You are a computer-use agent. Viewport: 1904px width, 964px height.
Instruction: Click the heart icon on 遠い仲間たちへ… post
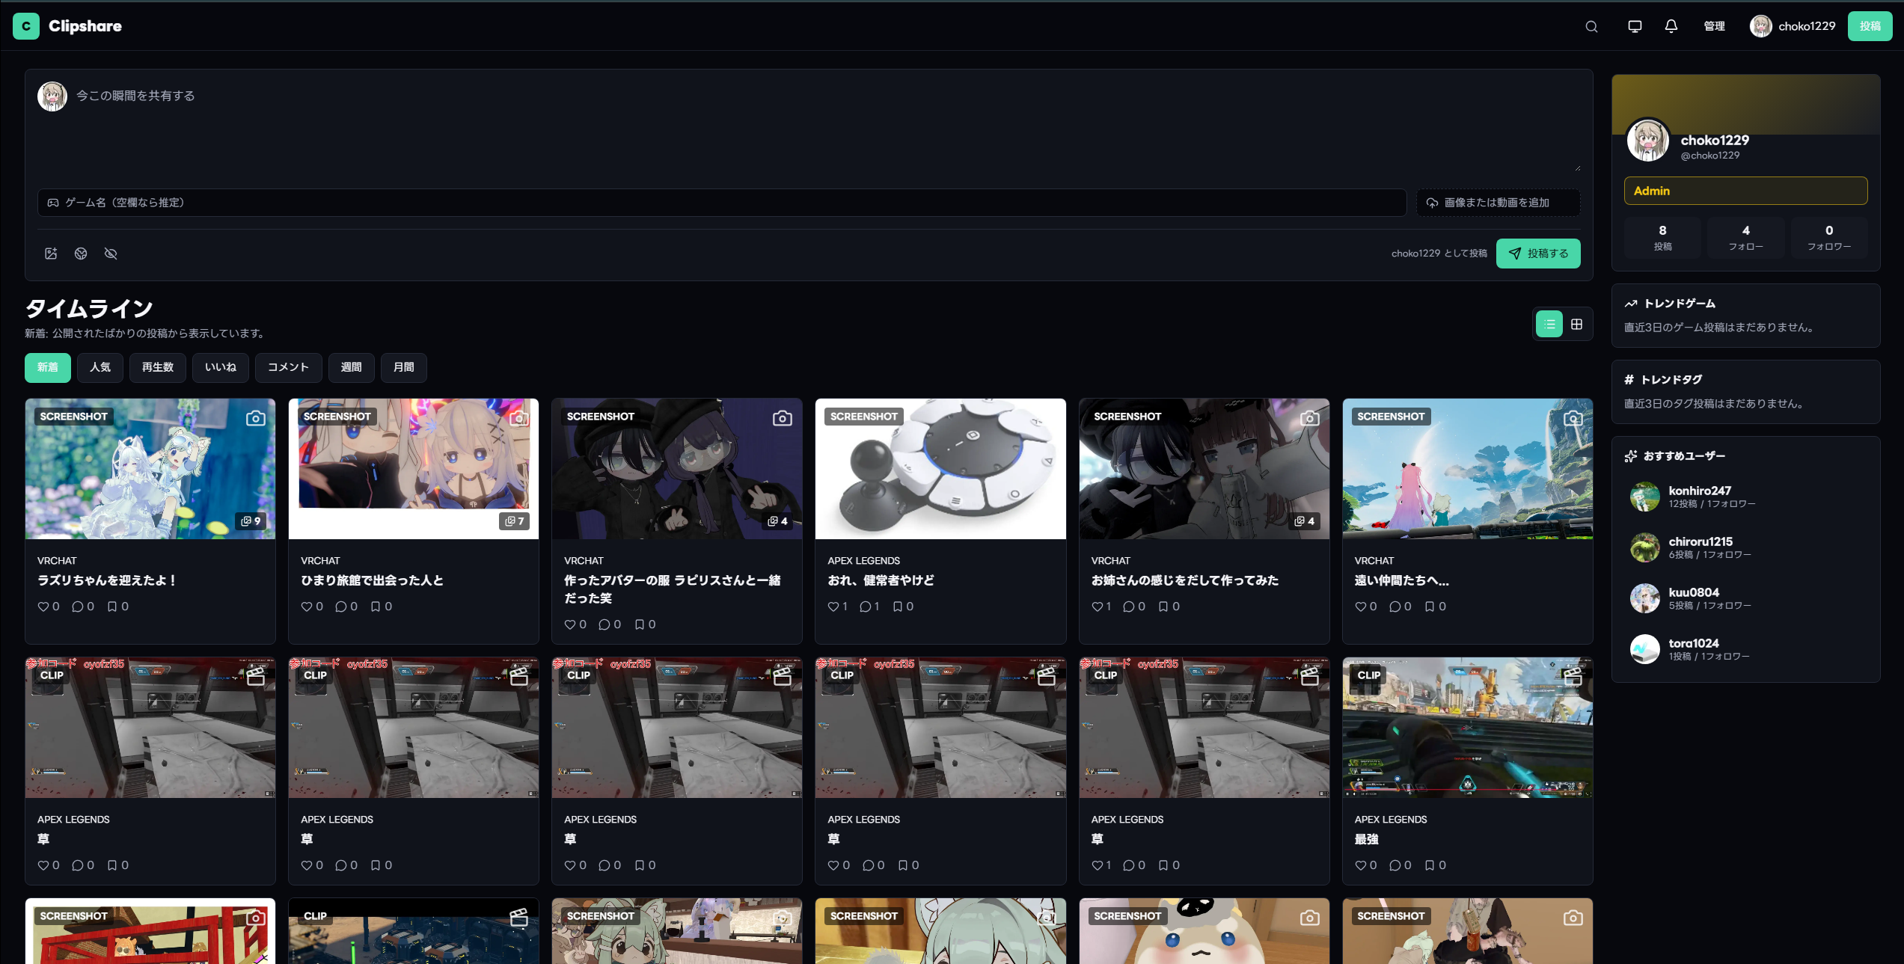tap(1361, 607)
